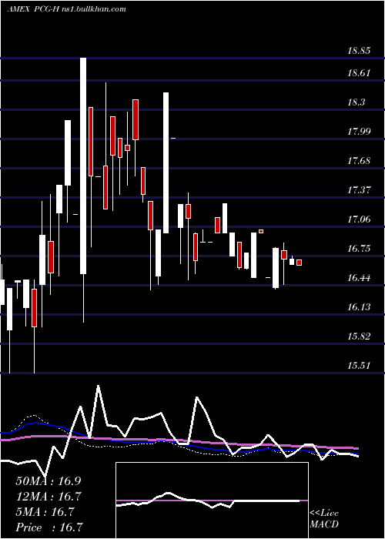Click the Price : 16.7 readout
The height and width of the screenshot is (539, 385).
49,527
